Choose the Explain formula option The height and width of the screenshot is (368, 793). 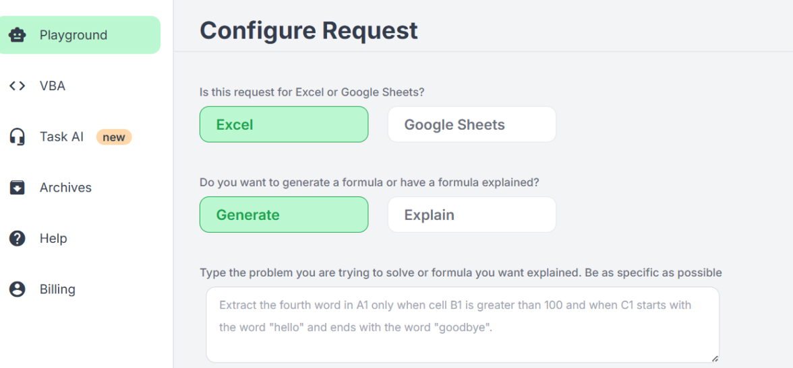tap(471, 215)
